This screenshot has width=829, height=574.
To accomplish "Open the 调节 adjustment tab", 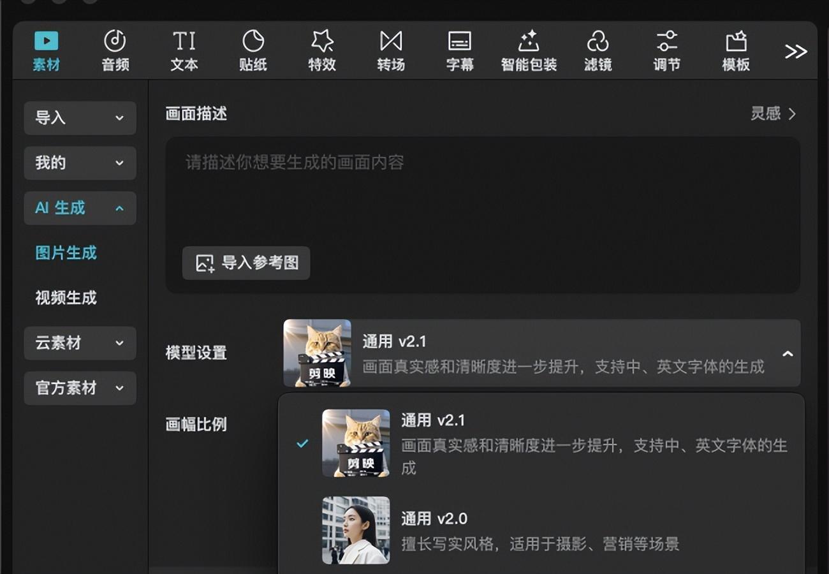I will click(666, 51).
